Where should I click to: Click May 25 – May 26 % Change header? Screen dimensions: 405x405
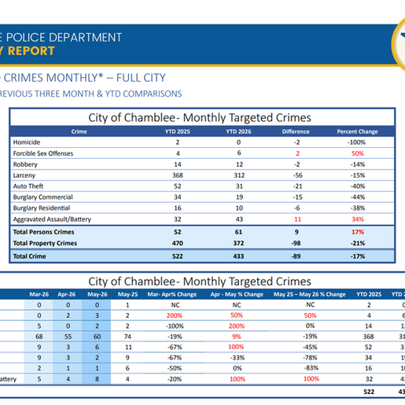coord(310,294)
